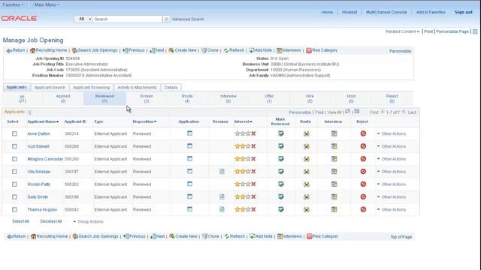The image size is (481, 270).
Task: Select checkbox for Anne Dalton
Action: tap(14, 133)
